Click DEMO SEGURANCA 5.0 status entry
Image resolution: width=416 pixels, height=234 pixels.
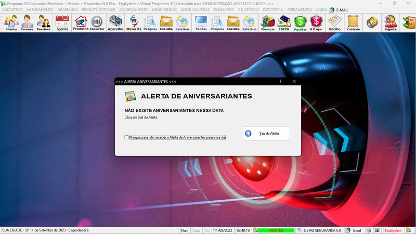(320, 230)
